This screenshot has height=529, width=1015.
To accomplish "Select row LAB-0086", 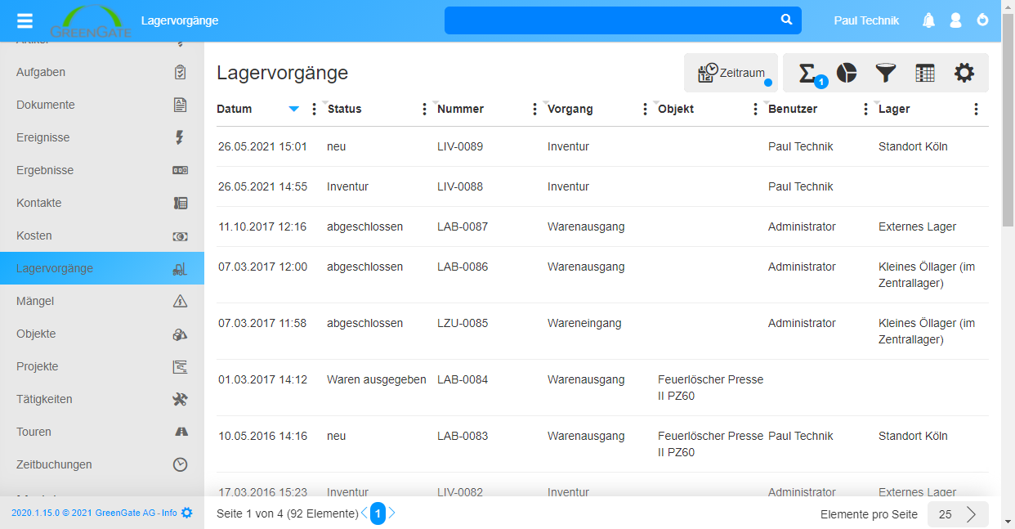I will point(602,275).
